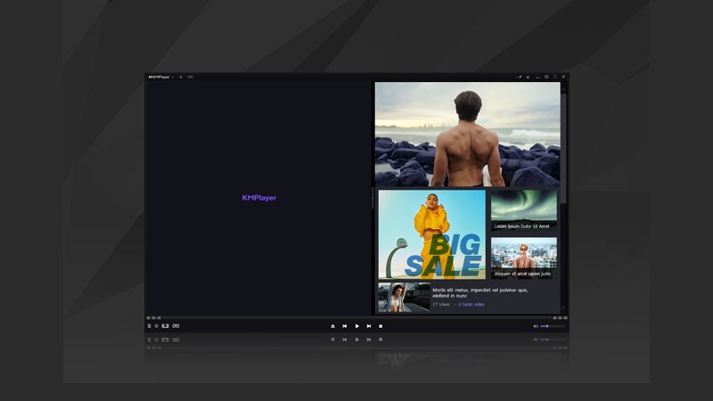The image size is (713, 401).
Task: Maximize the KMPlayer window
Action: [x=546, y=77]
